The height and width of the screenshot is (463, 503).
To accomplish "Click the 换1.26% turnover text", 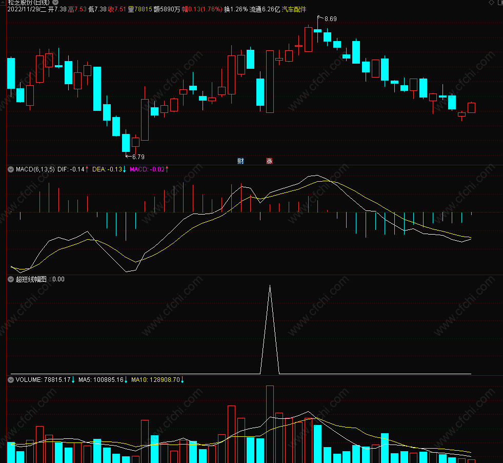I will pyautogui.click(x=236, y=9).
